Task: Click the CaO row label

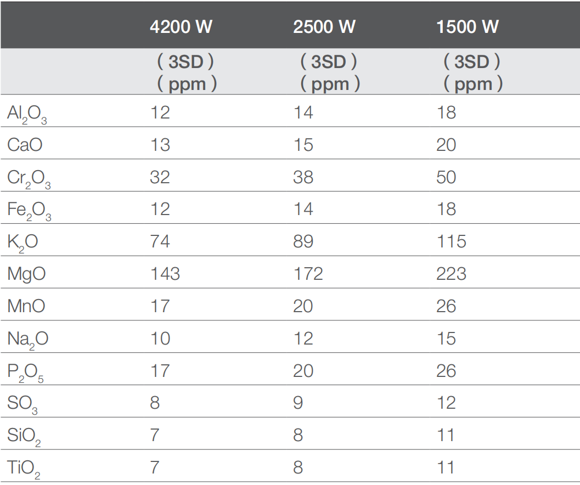Action: pos(25,145)
